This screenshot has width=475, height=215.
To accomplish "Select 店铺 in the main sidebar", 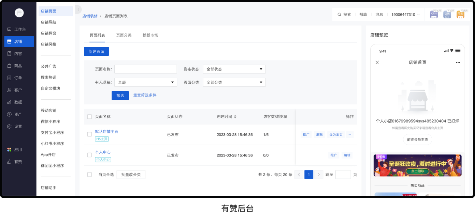I will coord(19,42).
